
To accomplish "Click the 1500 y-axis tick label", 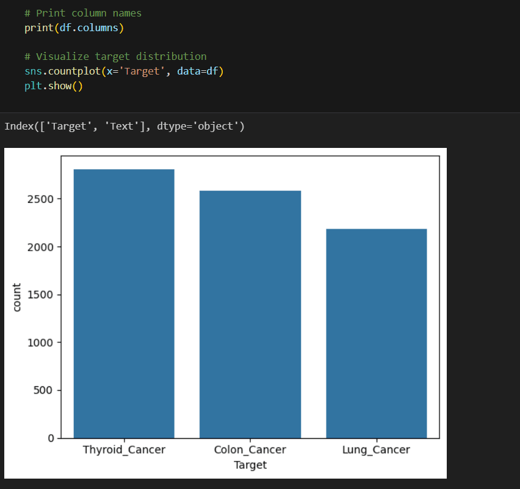I will (x=40, y=295).
